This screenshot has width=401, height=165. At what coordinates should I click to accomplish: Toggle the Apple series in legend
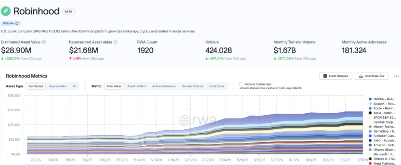coord(382,108)
